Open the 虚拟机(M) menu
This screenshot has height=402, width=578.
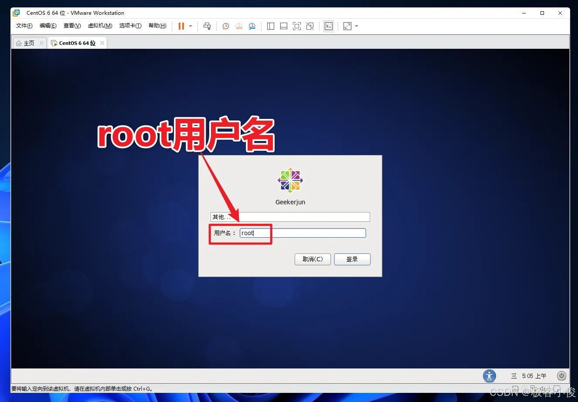[x=100, y=26]
